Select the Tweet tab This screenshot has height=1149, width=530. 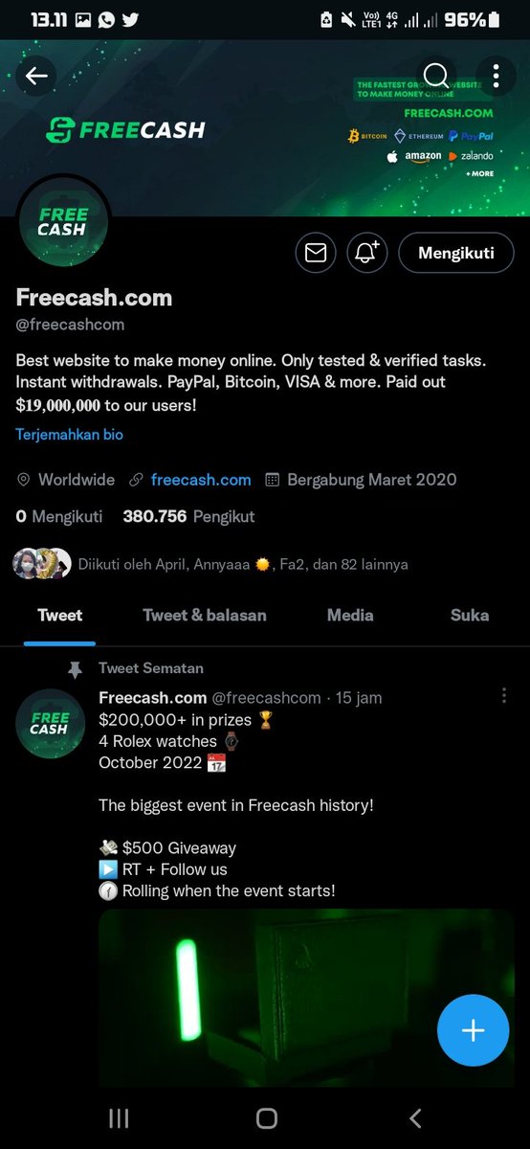tap(60, 616)
